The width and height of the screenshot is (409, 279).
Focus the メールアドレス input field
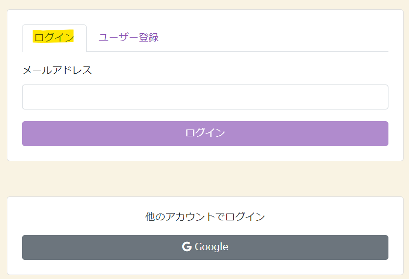click(205, 97)
